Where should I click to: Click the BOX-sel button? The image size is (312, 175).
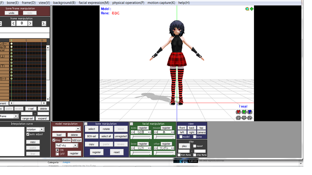[x=92, y=136]
